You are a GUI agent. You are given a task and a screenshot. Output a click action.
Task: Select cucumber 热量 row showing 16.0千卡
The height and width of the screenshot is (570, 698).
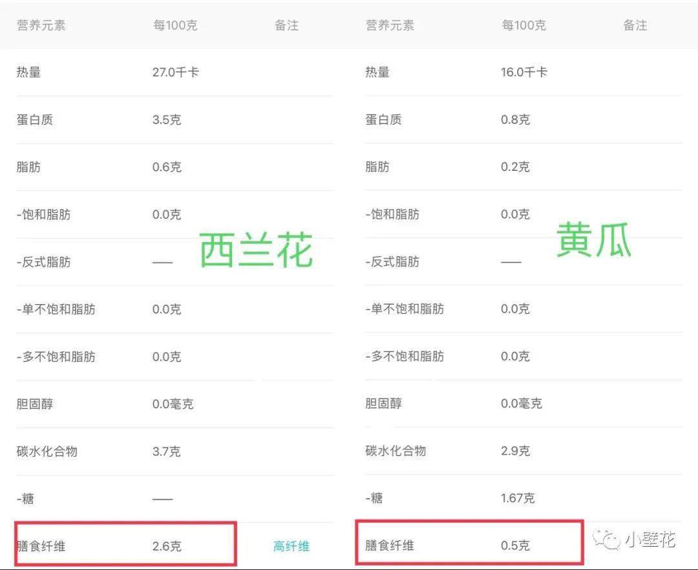coord(523,72)
